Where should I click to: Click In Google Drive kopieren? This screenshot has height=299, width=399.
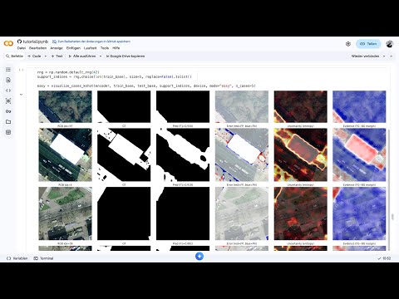[x=126, y=56]
